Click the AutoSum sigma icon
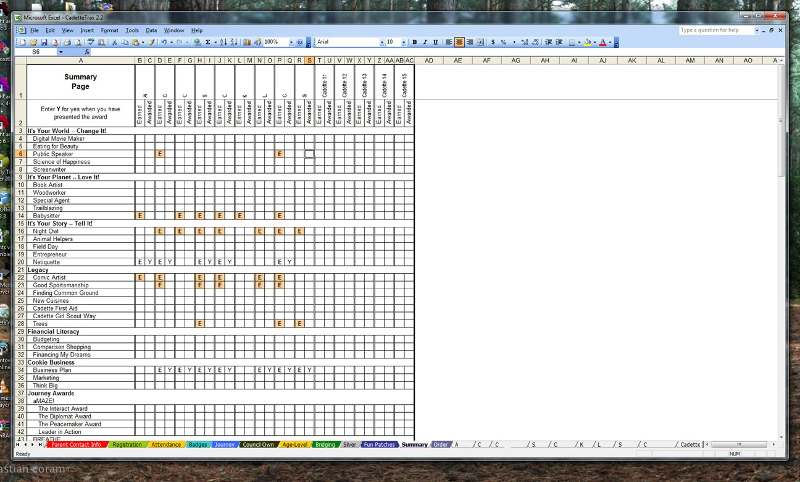 (x=207, y=43)
